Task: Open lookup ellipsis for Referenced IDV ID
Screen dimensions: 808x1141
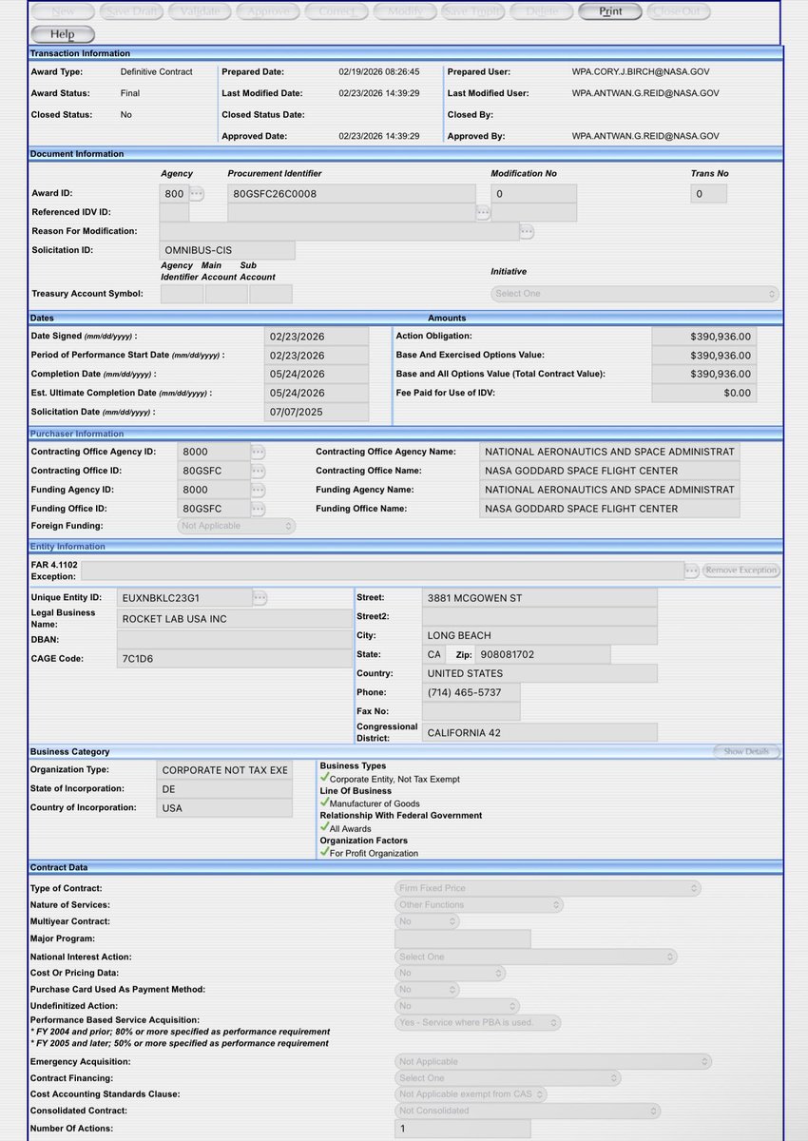Action: coord(483,213)
